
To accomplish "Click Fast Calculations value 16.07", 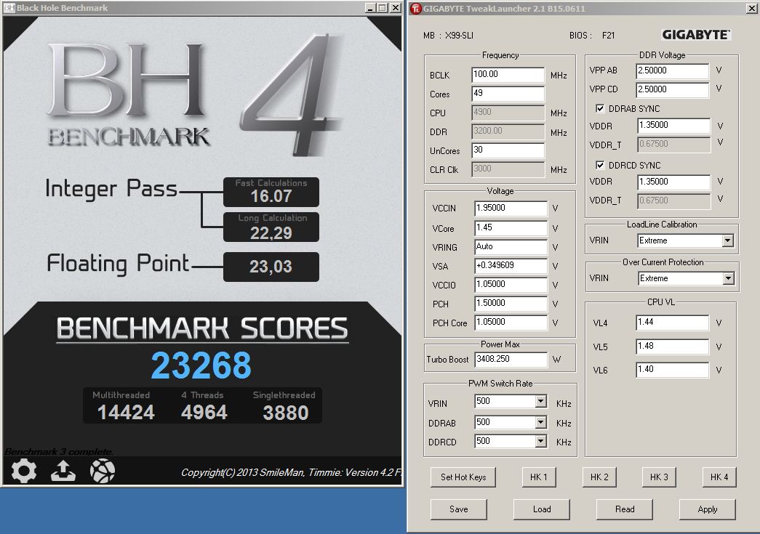I will click(x=271, y=196).
